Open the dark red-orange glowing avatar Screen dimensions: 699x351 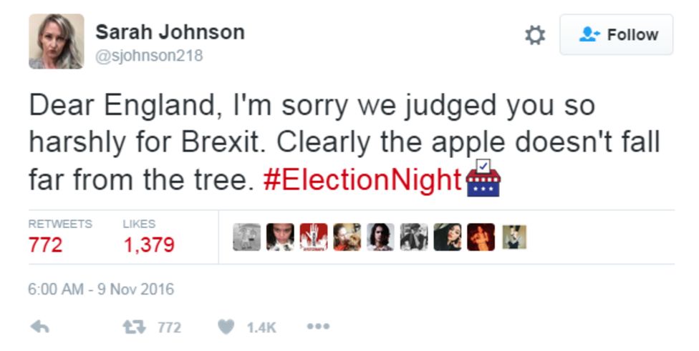tap(481, 237)
